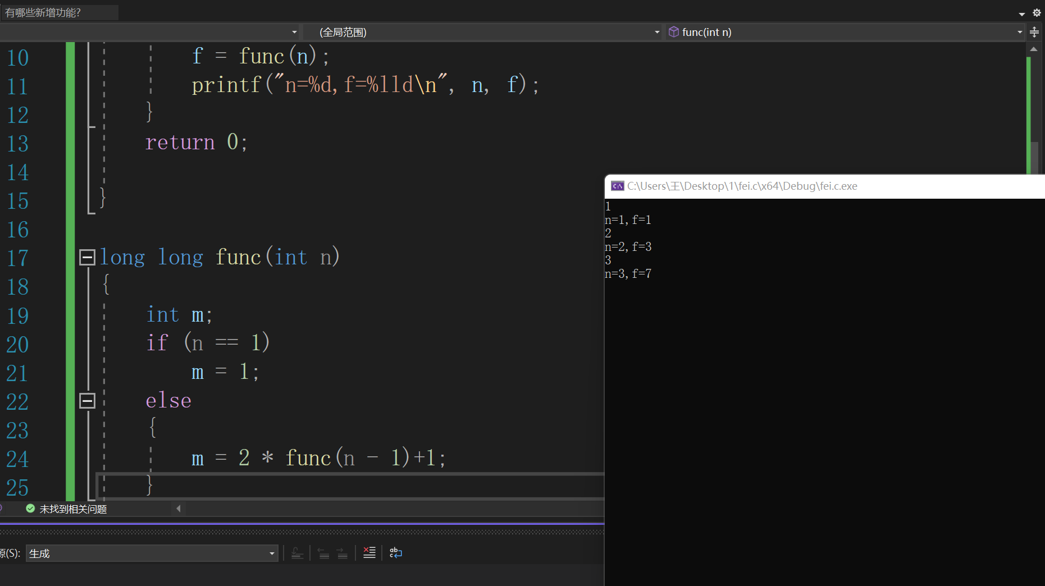
Task: Open the editor settings gear icon
Action: tap(1037, 12)
